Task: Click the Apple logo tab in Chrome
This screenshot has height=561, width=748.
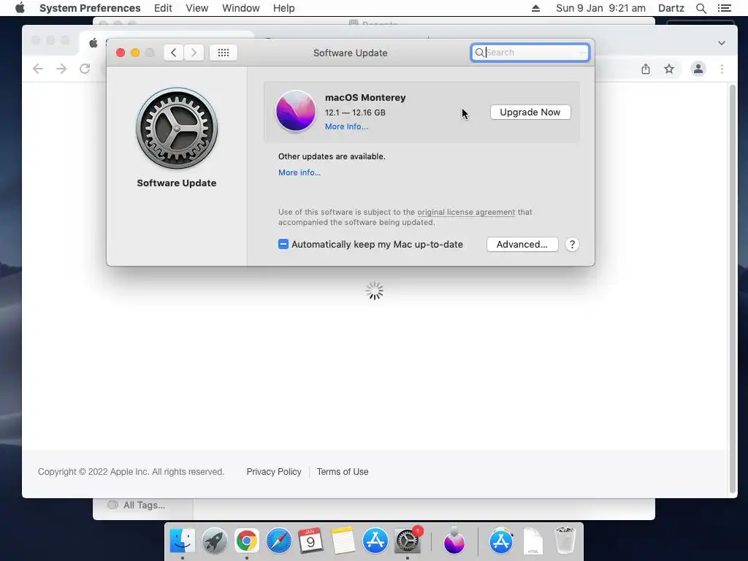Action: tap(93, 43)
